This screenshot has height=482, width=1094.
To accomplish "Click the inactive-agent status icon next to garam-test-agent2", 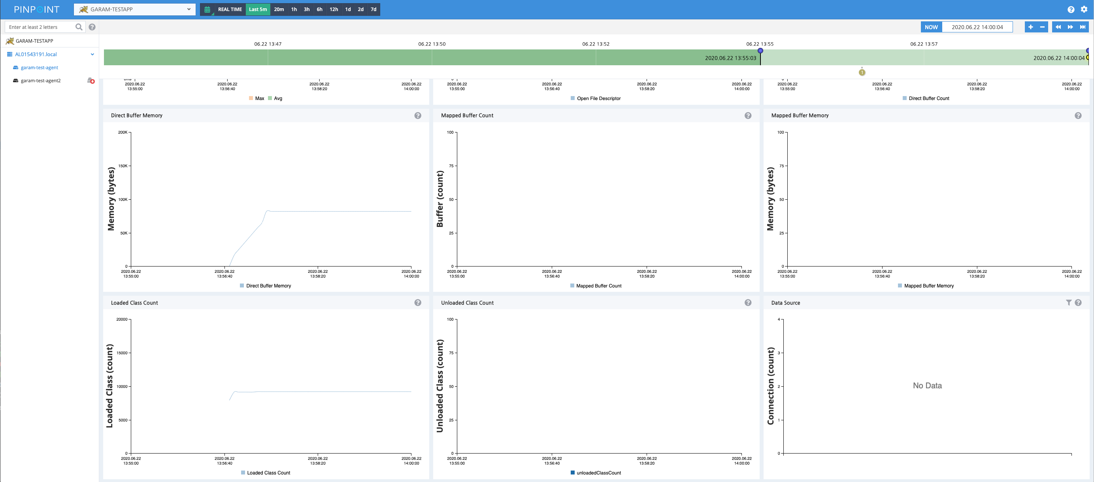I will click(x=91, y=81).
